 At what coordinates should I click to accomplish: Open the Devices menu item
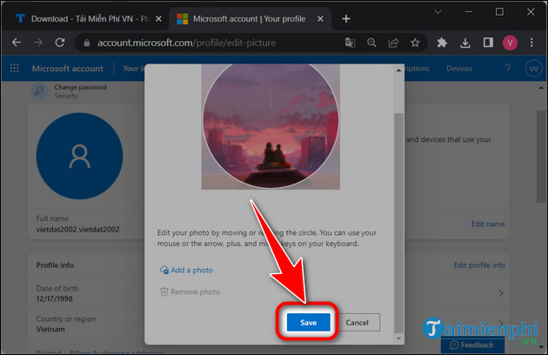click(459, 69)
